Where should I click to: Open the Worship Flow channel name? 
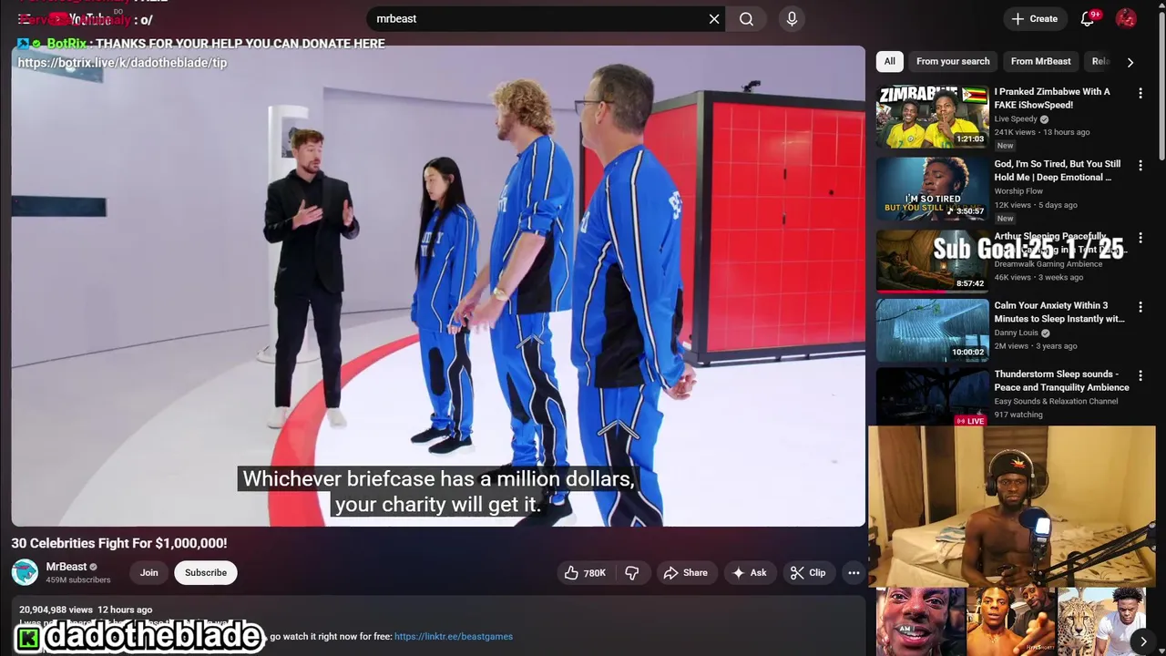(1018, 191)
